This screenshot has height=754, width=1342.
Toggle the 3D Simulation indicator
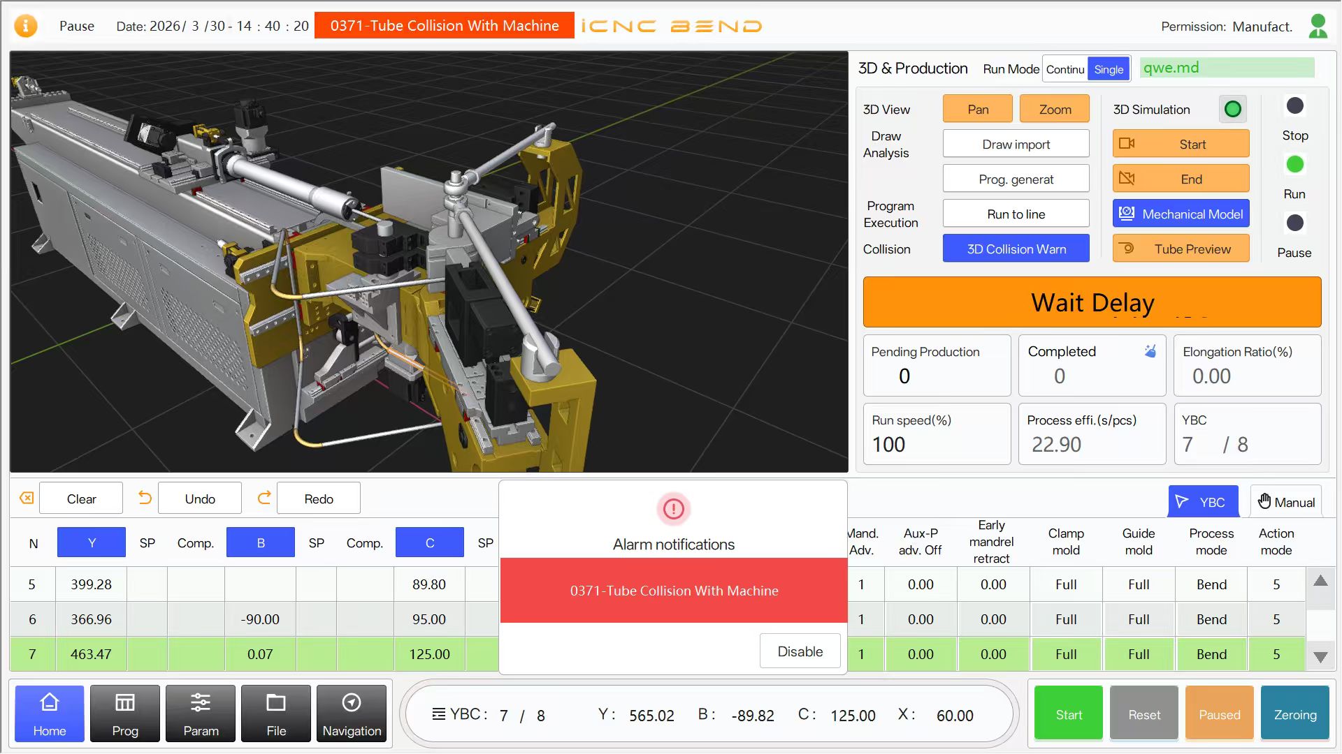[1233, 109]
